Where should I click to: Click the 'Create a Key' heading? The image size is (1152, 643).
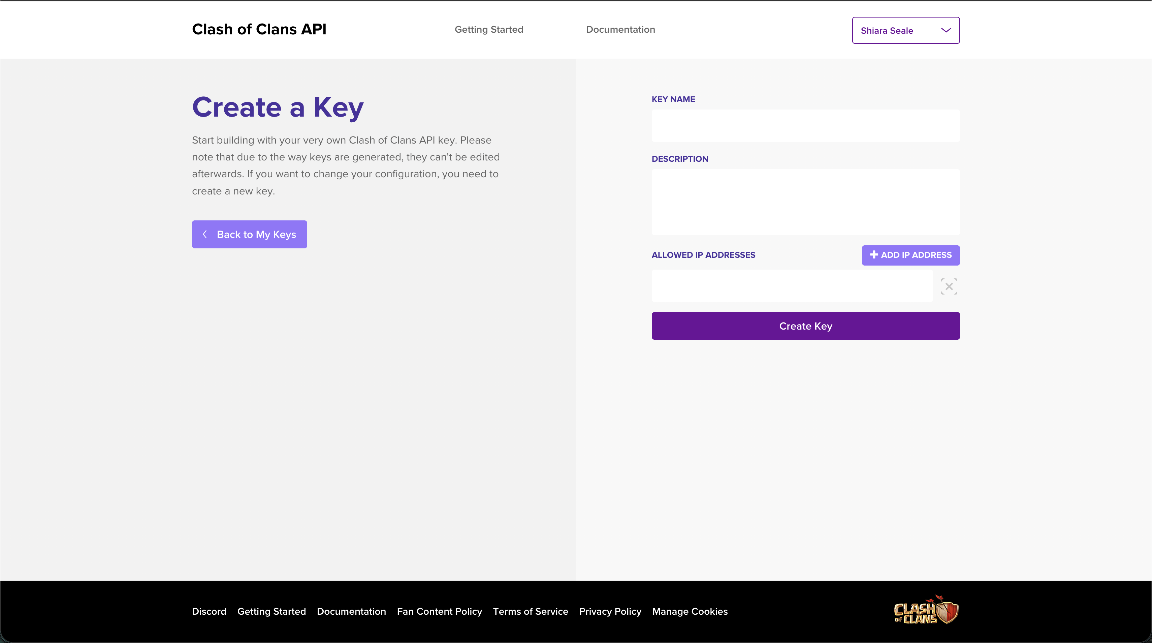tap(278, 108)
